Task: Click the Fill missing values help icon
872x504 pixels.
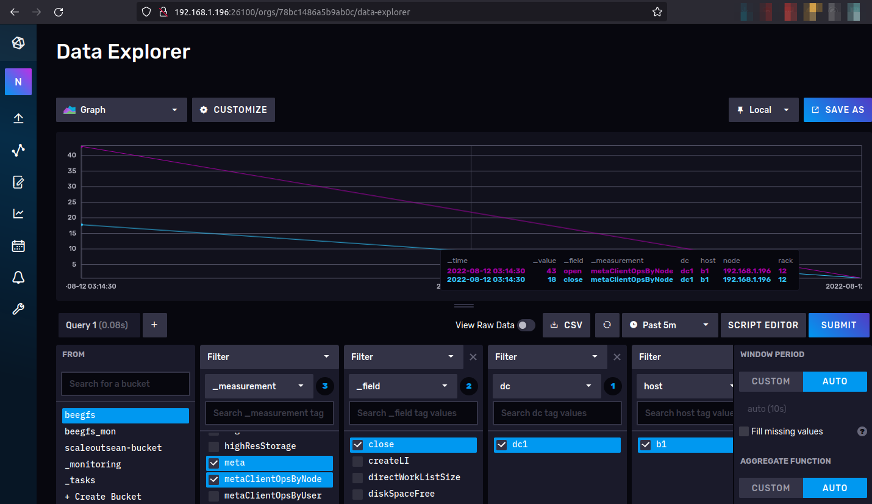Action: coord(862,431)
